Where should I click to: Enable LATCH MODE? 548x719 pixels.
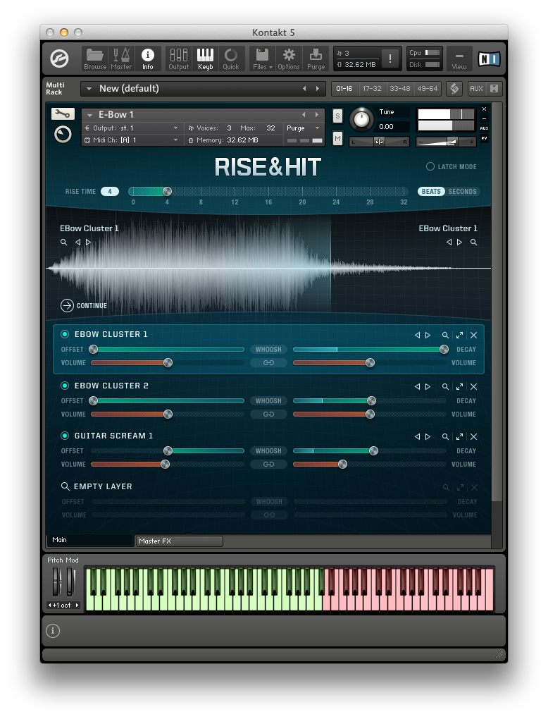pyautogui.click(x=430, y=166)
